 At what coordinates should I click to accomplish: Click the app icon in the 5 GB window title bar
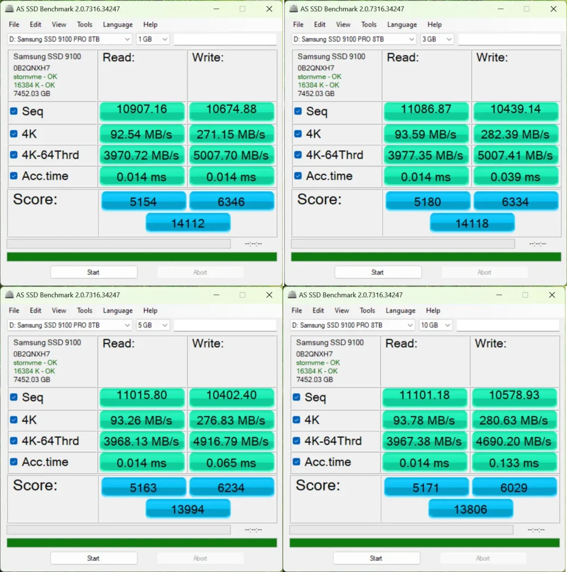point(9,295)
